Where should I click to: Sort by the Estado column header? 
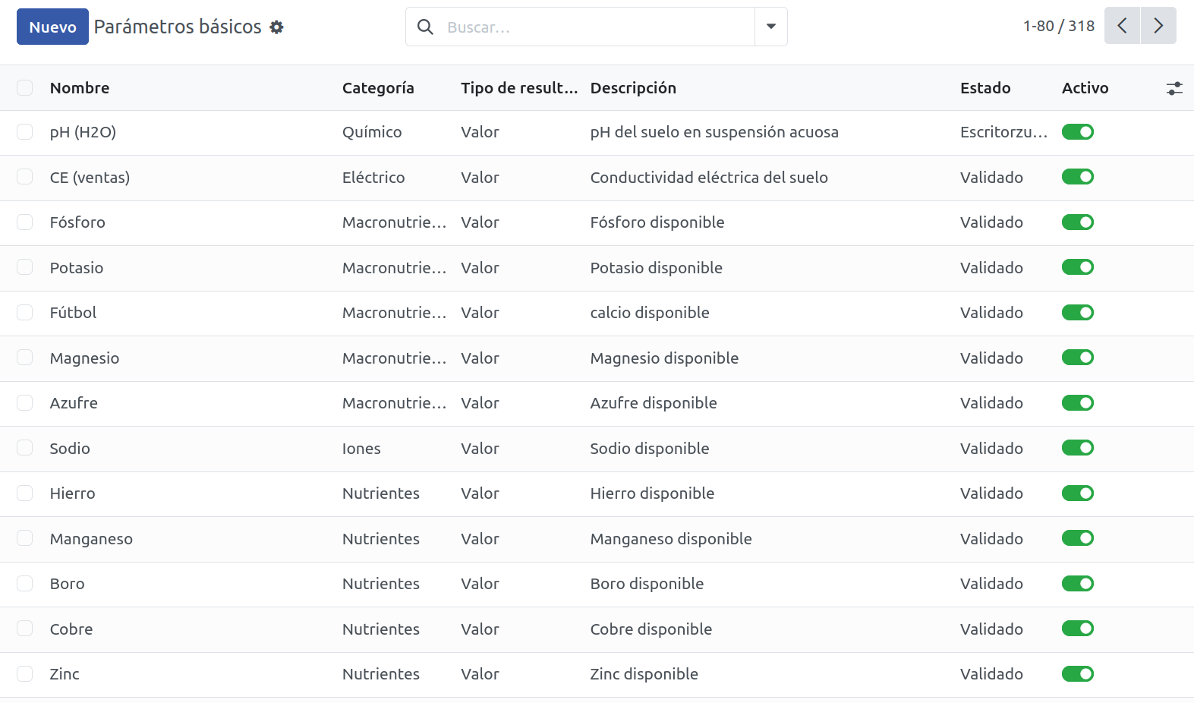click(x=985, y=88)
